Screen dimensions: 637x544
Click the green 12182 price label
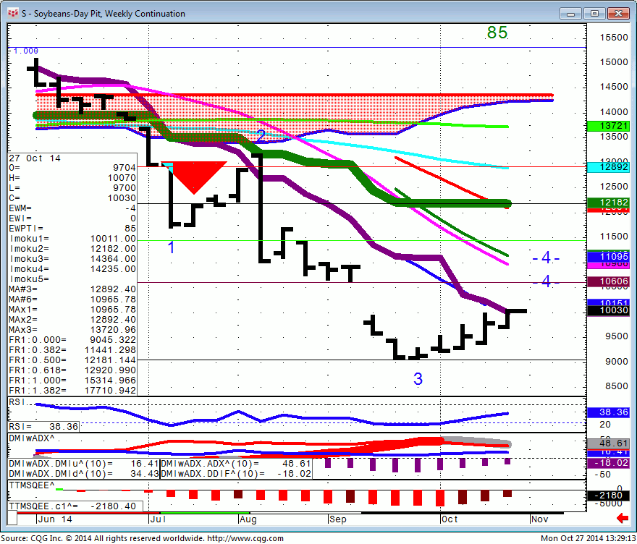pos(609,202)
